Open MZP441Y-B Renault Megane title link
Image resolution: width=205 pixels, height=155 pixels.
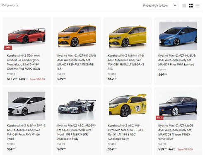coord(126,62)
